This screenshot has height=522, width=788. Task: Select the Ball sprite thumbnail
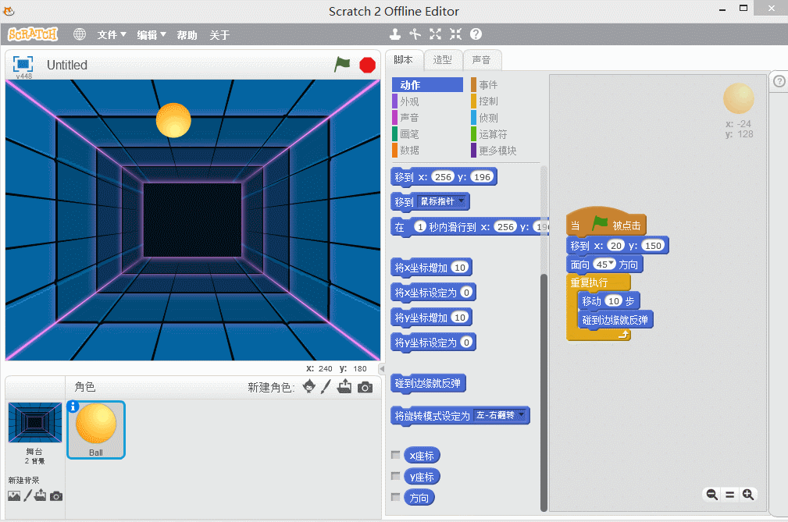(x=96, y=430)
